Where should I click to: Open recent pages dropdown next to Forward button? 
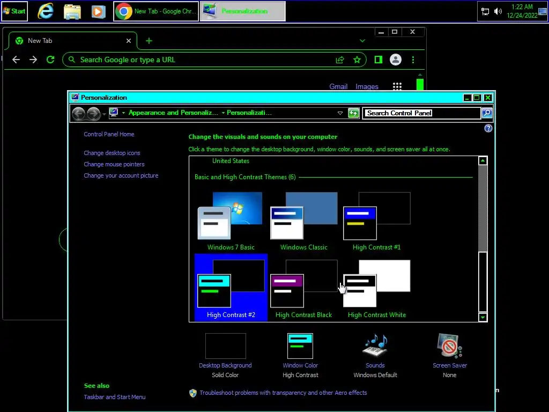click(105, 114)
